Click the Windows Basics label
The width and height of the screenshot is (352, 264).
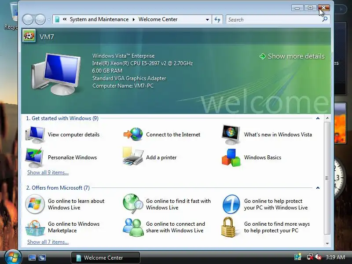[x=263, y=158]
